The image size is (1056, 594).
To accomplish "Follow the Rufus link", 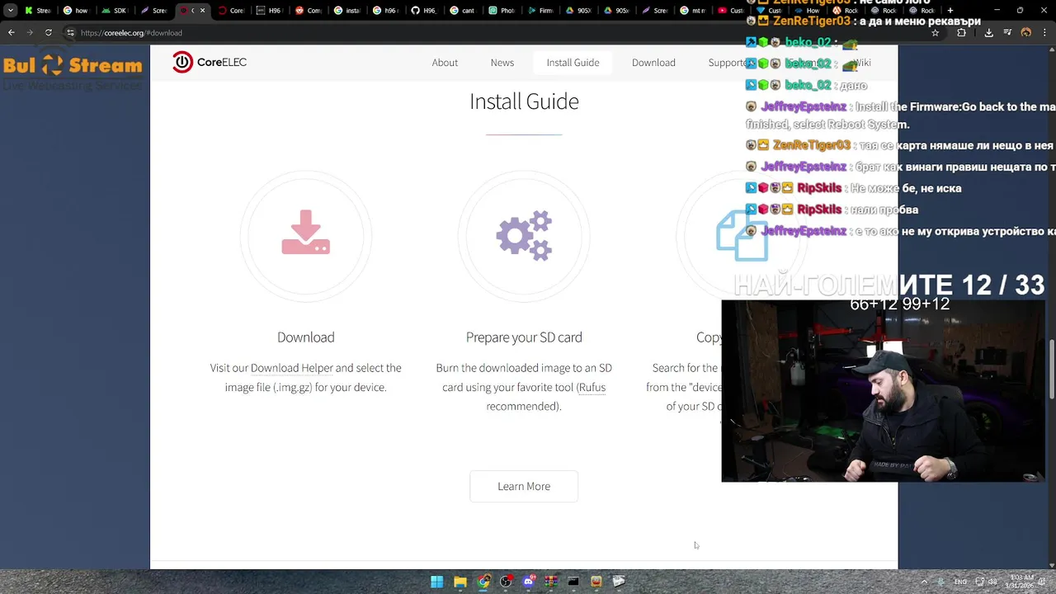I will pyautogui.click(x=592, y=387).
